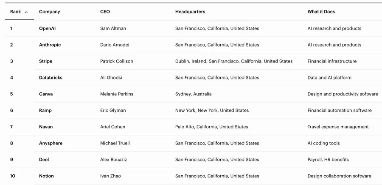Click CEO cell Eric Glyman

[113, 111]
